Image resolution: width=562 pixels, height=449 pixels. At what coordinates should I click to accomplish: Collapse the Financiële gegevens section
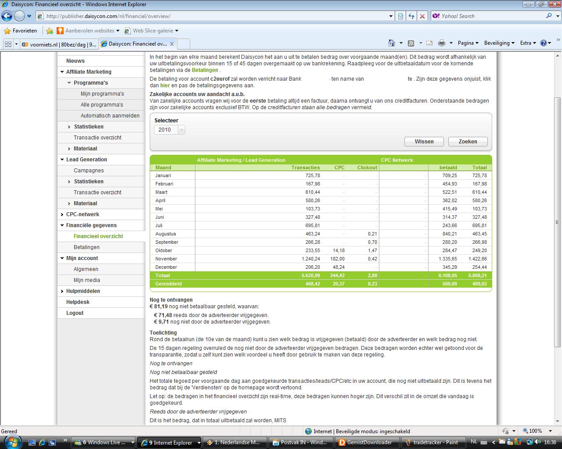click(62, 225)
